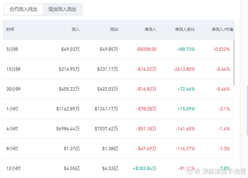This screenshot has width=248, height=178.
Task: Select the 4小时 row label
Action: 12,129
